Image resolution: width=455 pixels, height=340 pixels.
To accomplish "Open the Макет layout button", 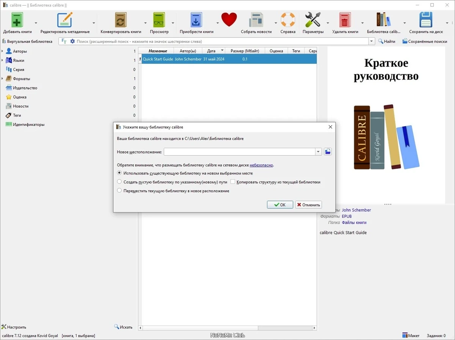I will 411,335.
